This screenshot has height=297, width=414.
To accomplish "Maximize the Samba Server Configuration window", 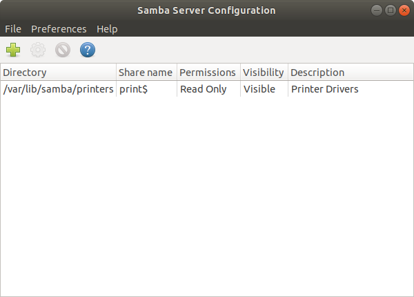I will click(x=391, y=10).
